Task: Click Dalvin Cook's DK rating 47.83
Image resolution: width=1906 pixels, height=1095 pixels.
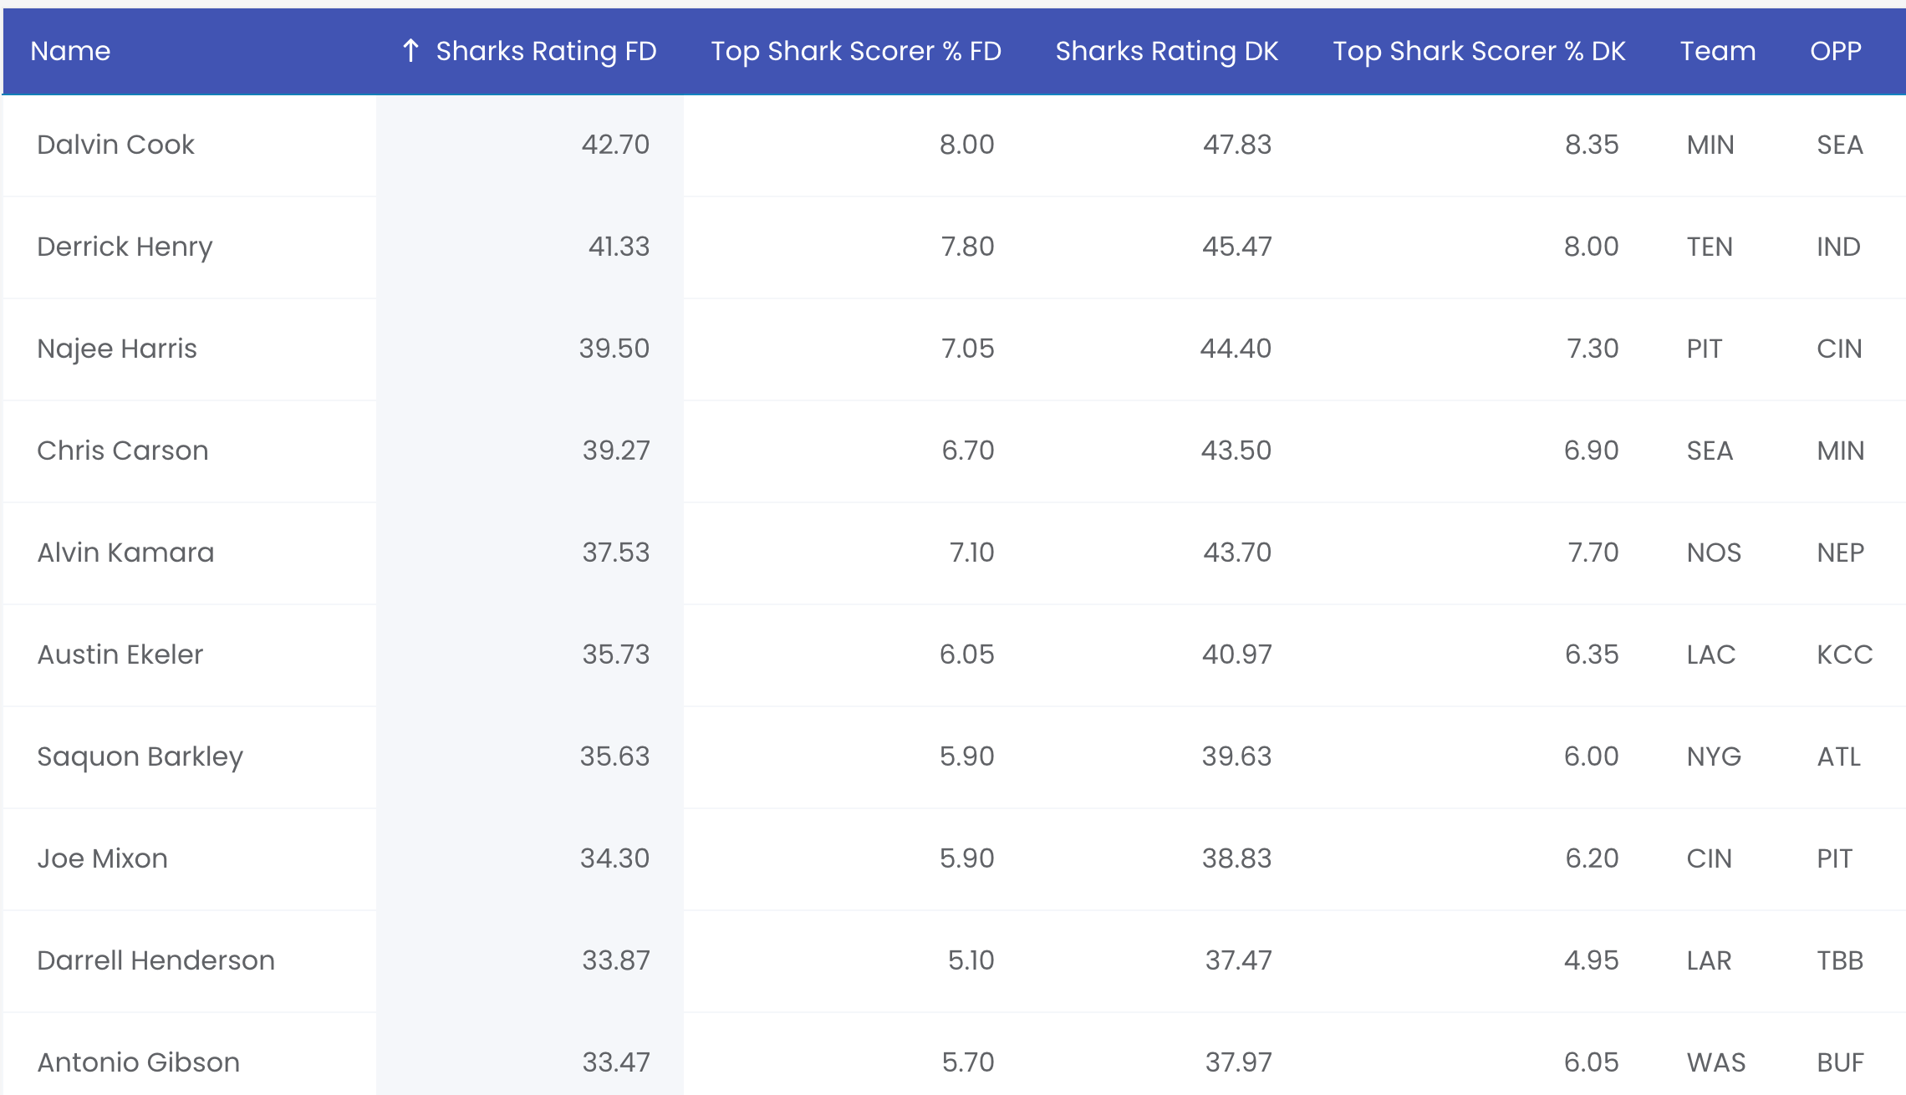Action: (x=1237, y=145)
